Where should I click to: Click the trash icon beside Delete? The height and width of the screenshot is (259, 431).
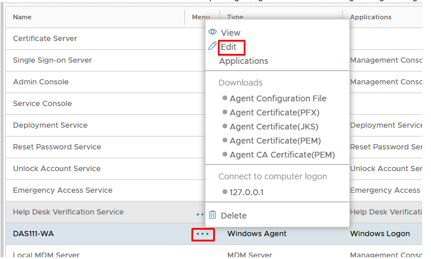point(213,215)
